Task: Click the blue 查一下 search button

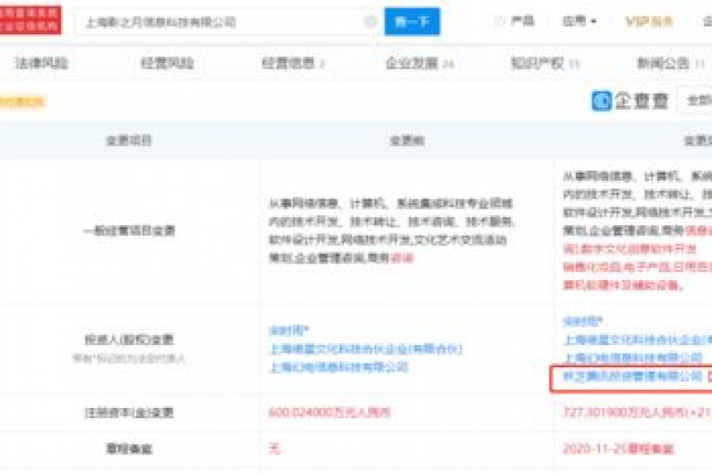Action: pos(412,21)
